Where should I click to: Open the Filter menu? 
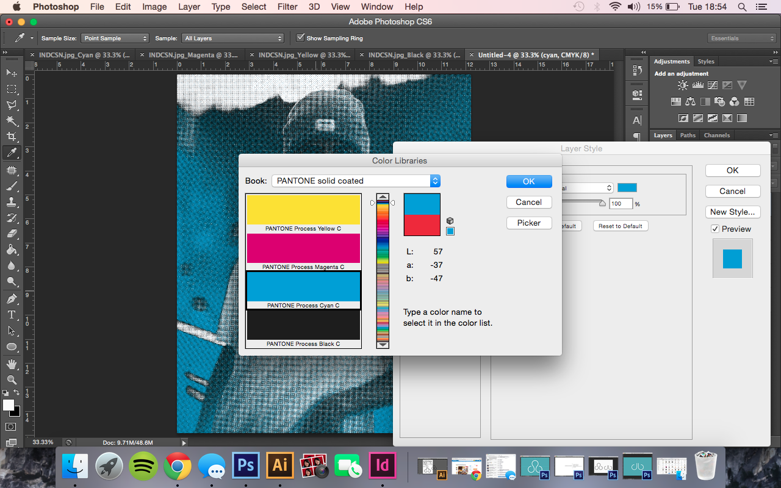pyautogui.click(x=287, y=7)
